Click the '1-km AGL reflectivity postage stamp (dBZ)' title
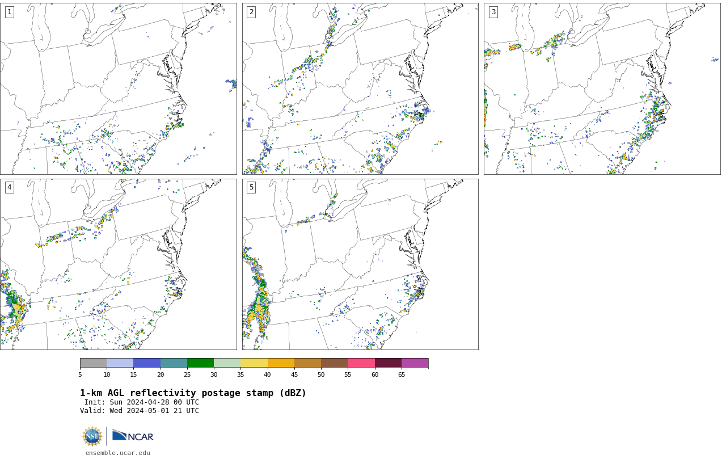Image resolution: width=726 pixels, height=459 pixels. pyautogui.click(x=193, y=393)
